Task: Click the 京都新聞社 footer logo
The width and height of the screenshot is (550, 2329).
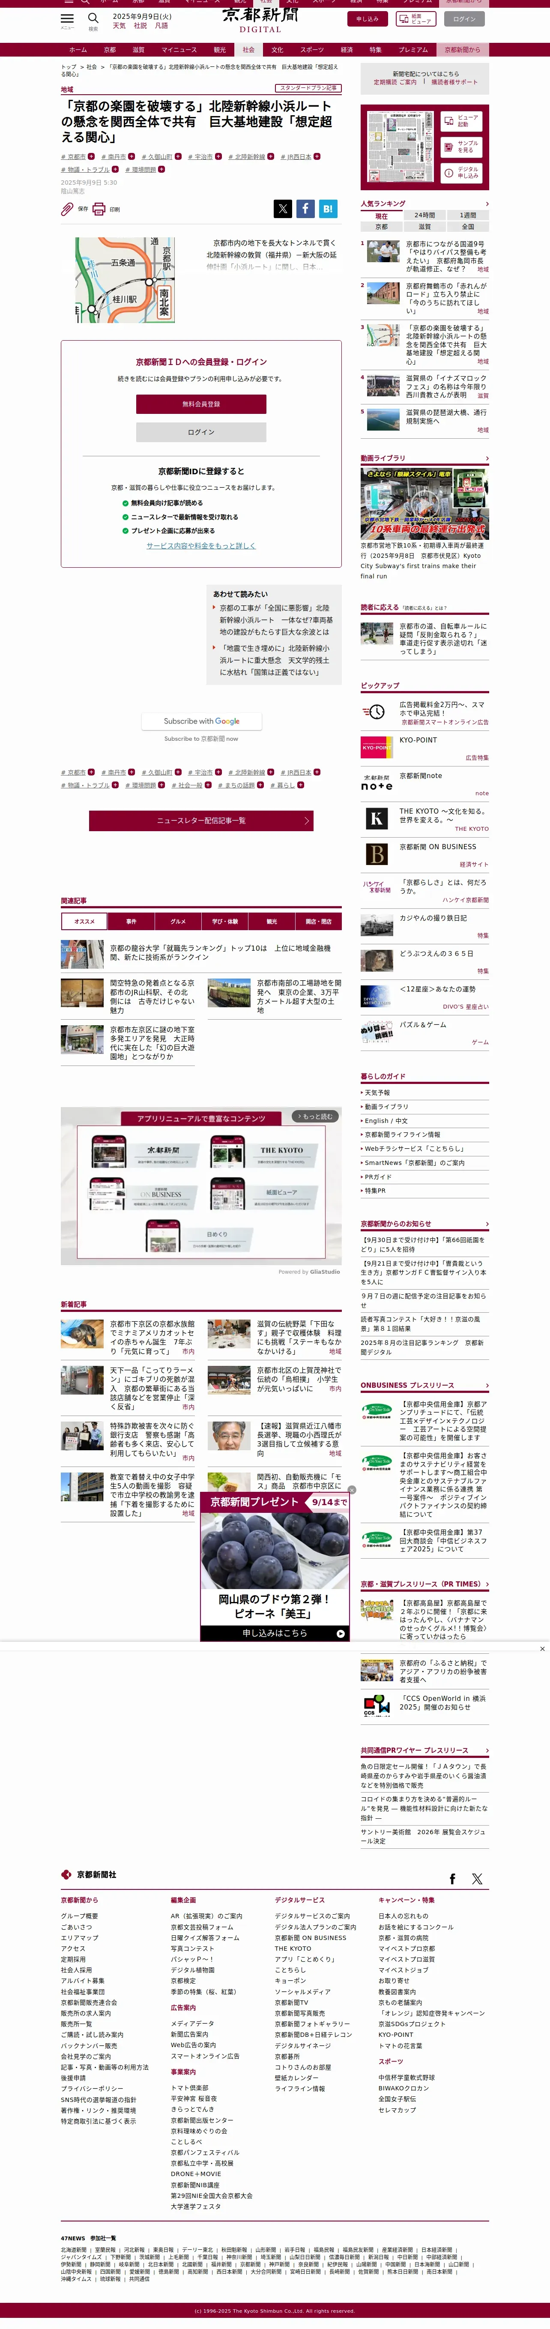Action: click(x=89, y=1875)
